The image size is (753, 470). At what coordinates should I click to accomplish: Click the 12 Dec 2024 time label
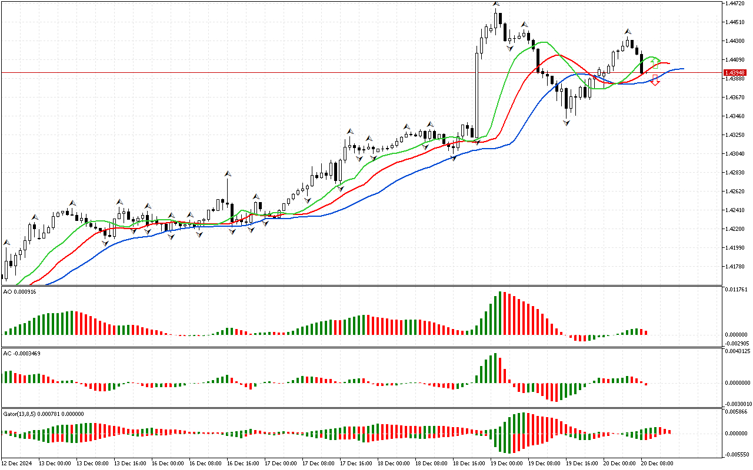pos(18,463)
